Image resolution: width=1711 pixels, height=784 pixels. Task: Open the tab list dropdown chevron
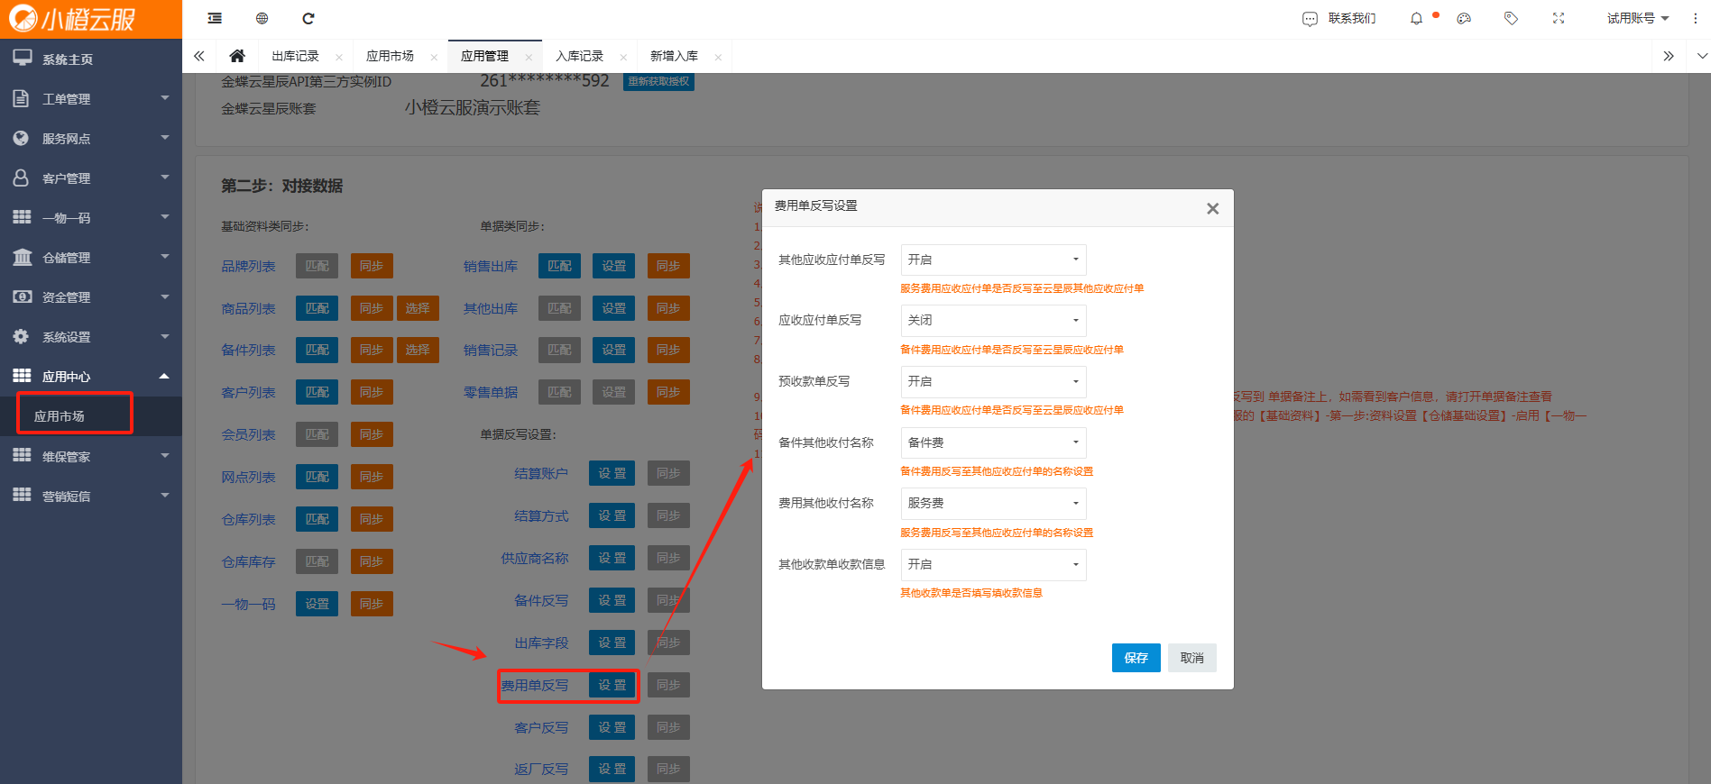(1702, 56)
